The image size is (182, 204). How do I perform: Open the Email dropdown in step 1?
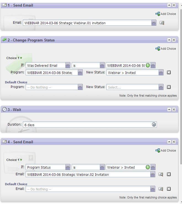click(154, 23)
